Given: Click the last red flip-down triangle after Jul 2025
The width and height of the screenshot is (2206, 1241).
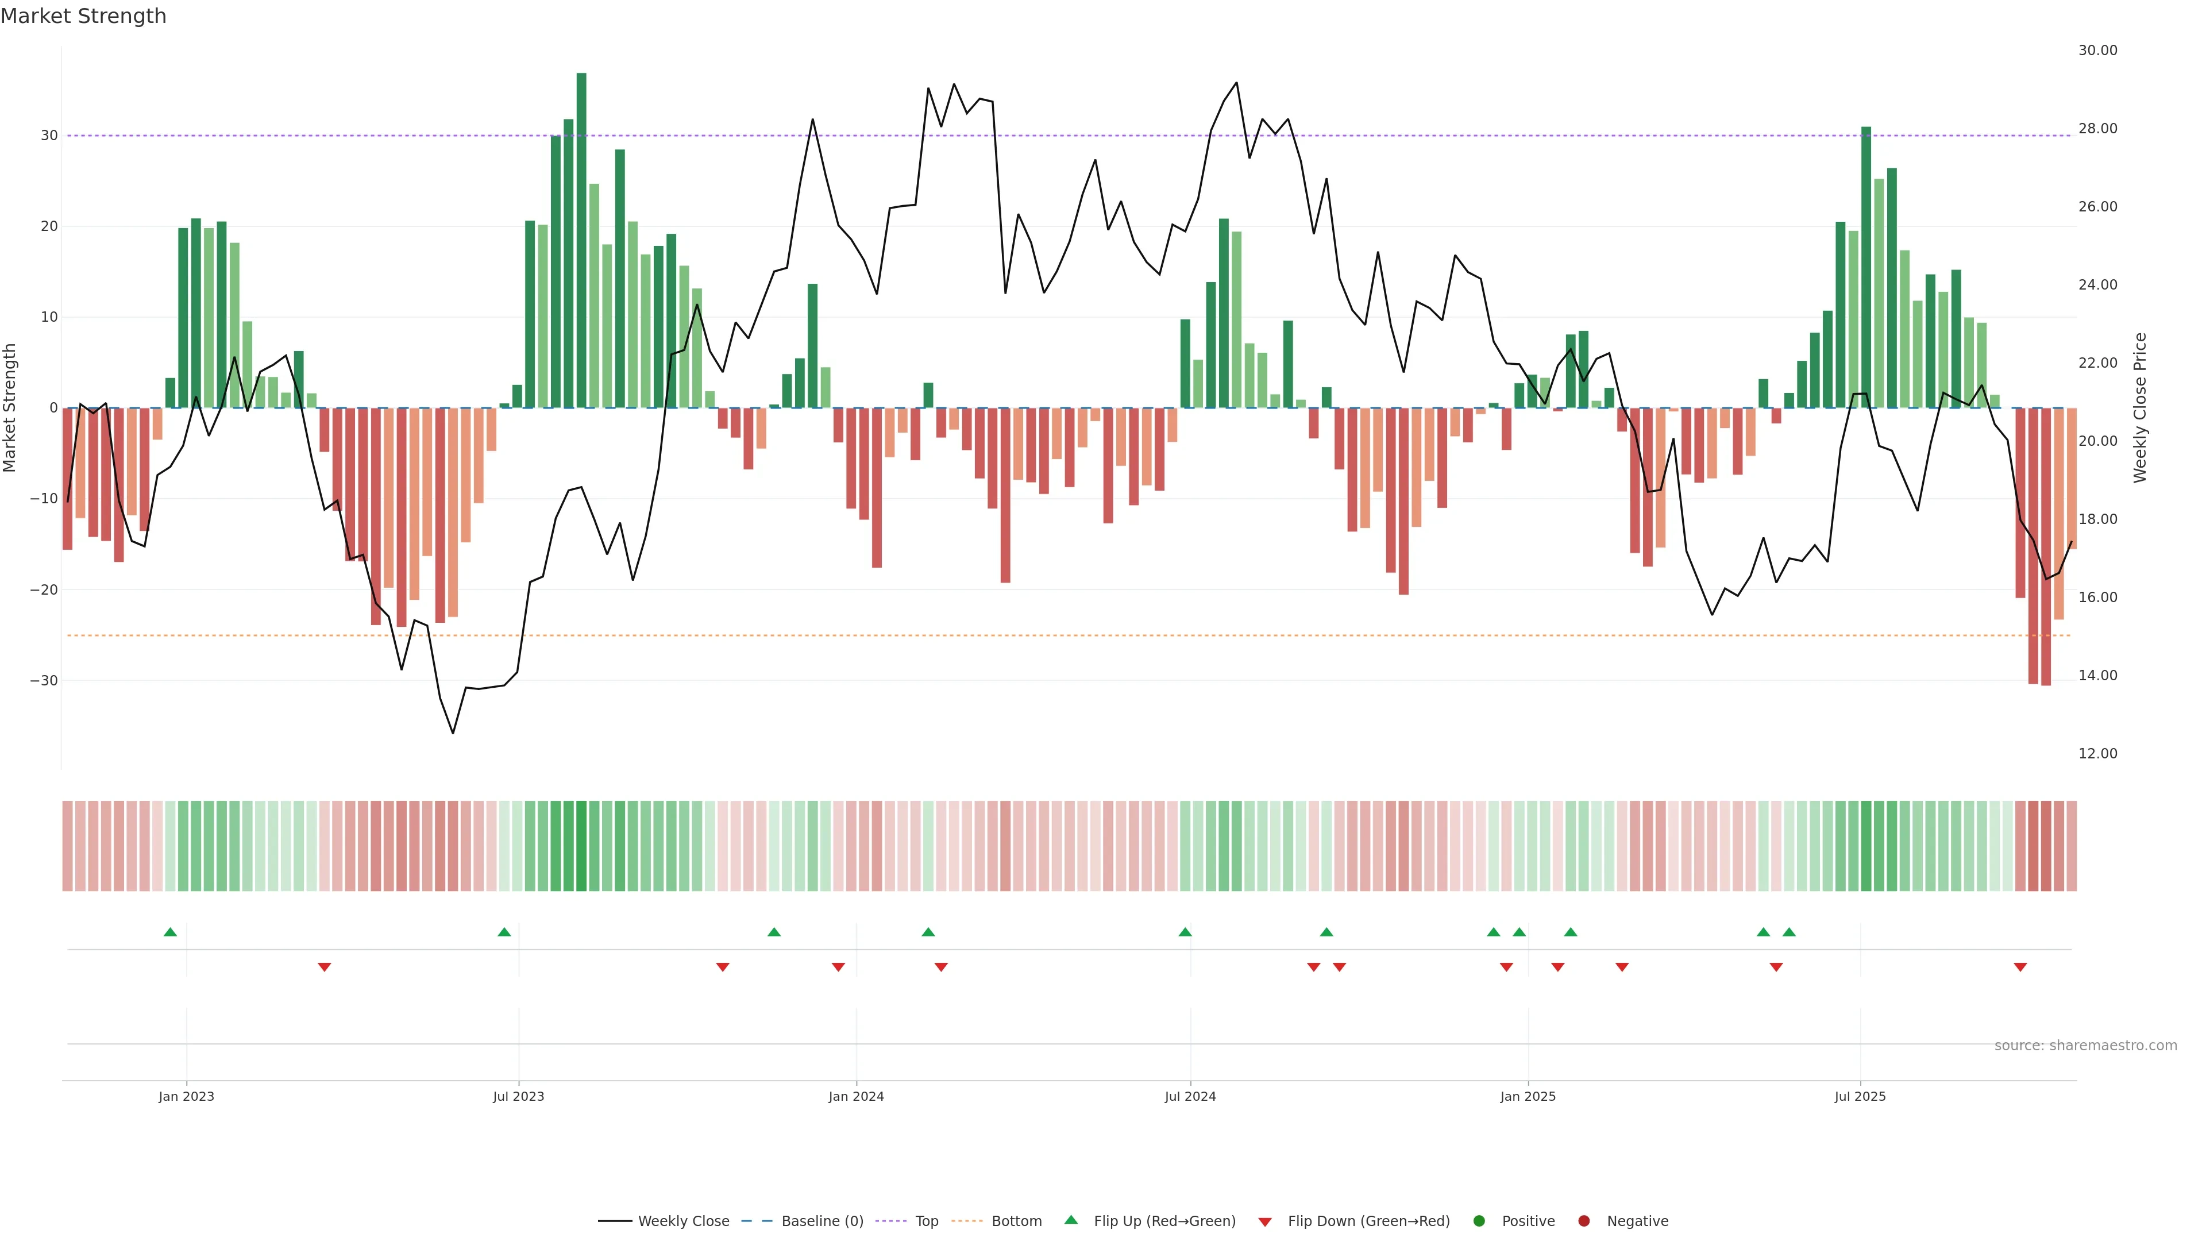Looking at the screenshot, I should [2020, 967].
